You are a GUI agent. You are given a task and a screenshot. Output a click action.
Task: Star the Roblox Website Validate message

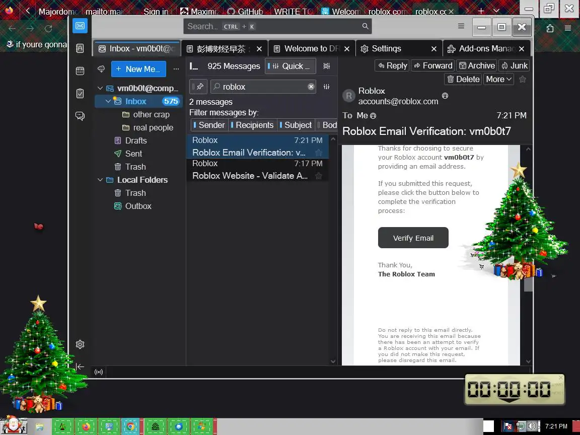click(x=318, y=176)
